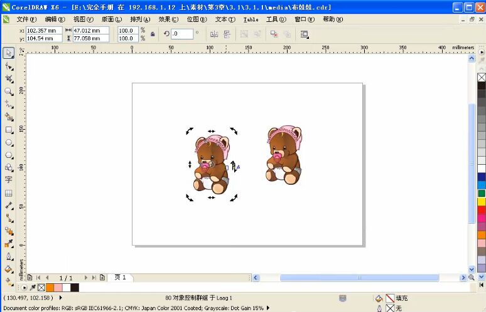Select the Ellipse tool
This screenshot has width=486, height=312.
(x=9, y=142)
